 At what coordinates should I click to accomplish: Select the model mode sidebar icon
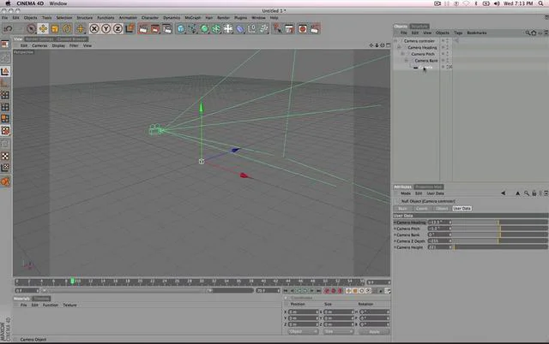5,72
